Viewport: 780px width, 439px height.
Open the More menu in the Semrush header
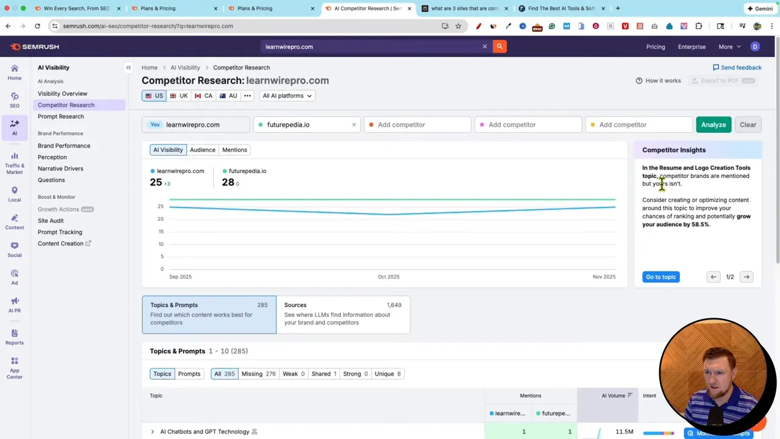[x=729, y=46]
